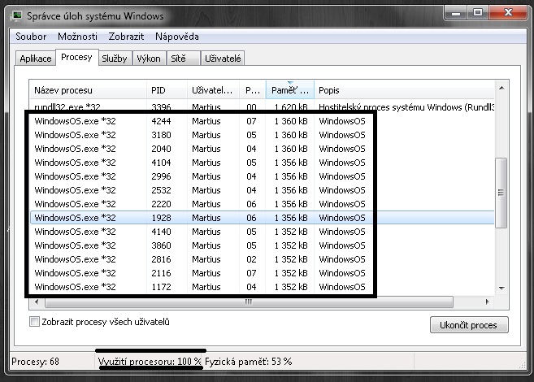Select WindowsOS.exe process with PID 2532
Viewport: 534px width, 382px height.
[x=263, y=190]
